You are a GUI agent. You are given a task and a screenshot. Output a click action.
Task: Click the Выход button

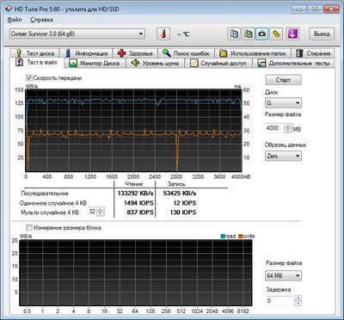click(322, 34)
